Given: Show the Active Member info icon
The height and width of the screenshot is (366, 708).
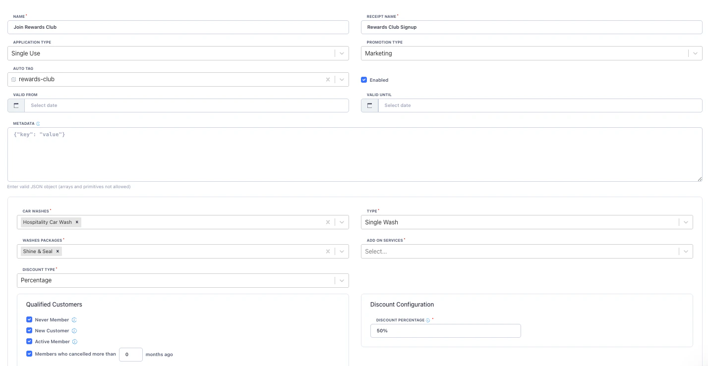Looking at the screenshot, I should (75, 342).
